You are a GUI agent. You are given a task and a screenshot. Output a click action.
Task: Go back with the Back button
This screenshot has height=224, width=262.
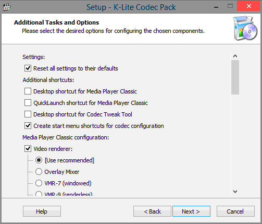152,211
